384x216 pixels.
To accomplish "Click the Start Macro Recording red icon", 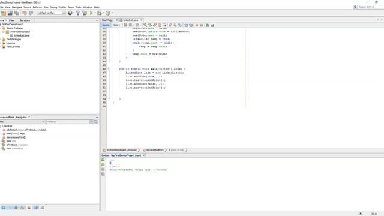I will tap(197, 25).
